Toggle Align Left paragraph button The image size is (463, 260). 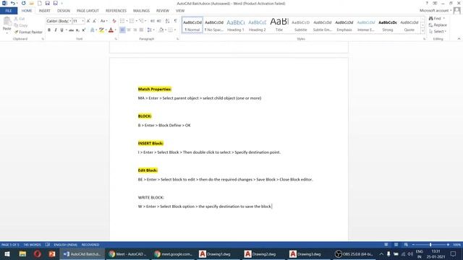122,30
